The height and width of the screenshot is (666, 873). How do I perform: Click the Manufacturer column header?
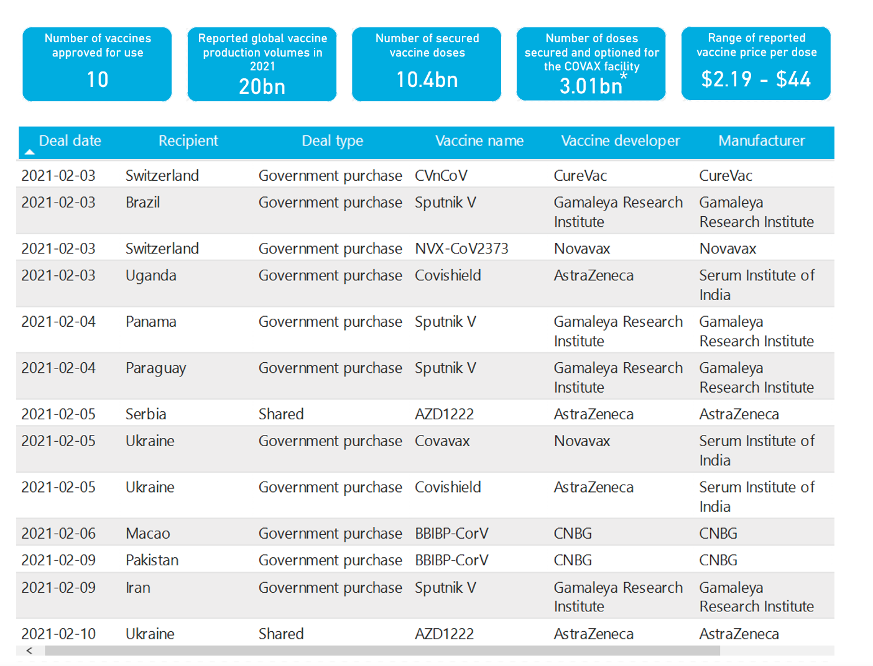point(761,141)
